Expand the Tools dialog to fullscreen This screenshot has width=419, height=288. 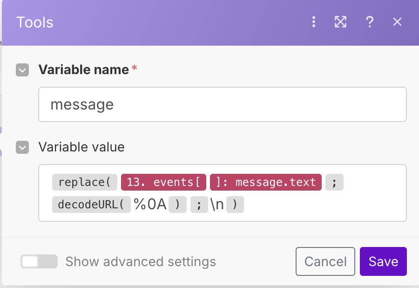pos(341,22)
